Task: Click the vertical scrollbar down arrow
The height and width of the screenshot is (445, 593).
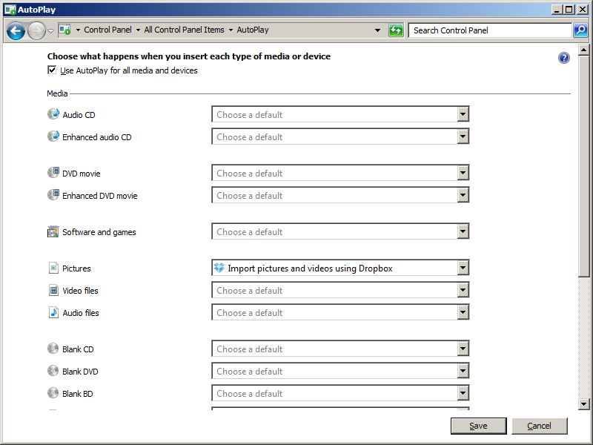Action: point(584,403)
